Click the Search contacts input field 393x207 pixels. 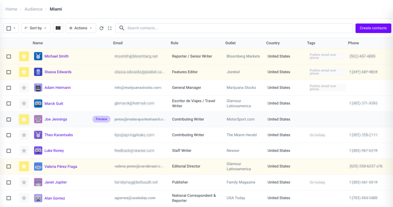point(238,28)
